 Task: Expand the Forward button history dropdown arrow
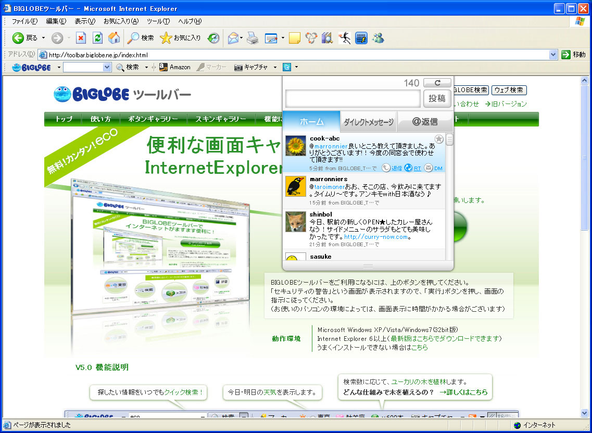69,38
